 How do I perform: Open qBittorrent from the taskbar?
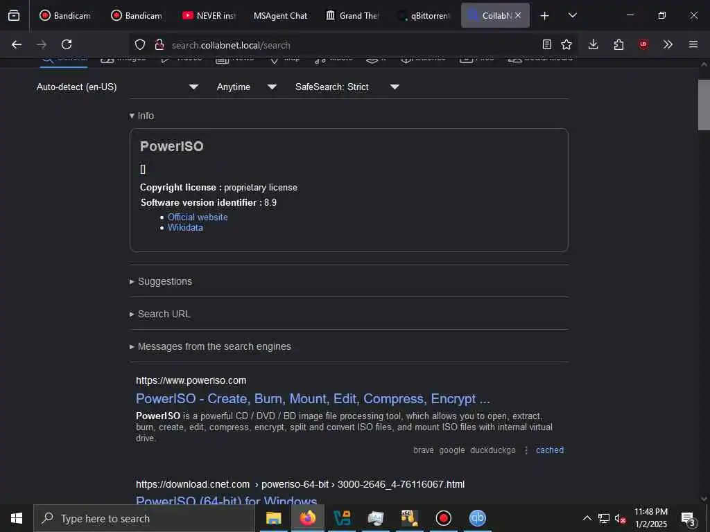pyautogui.click(x=477, y=518)
